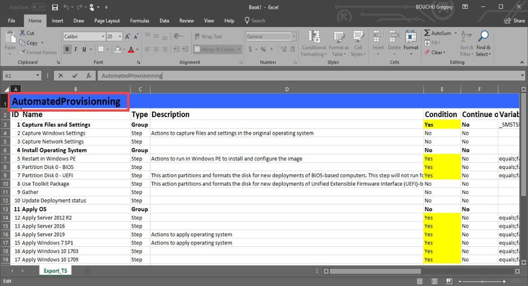The image size is (528, 286).
Task: Toggle Italic formatting
Action: click(x=76, y=50)
